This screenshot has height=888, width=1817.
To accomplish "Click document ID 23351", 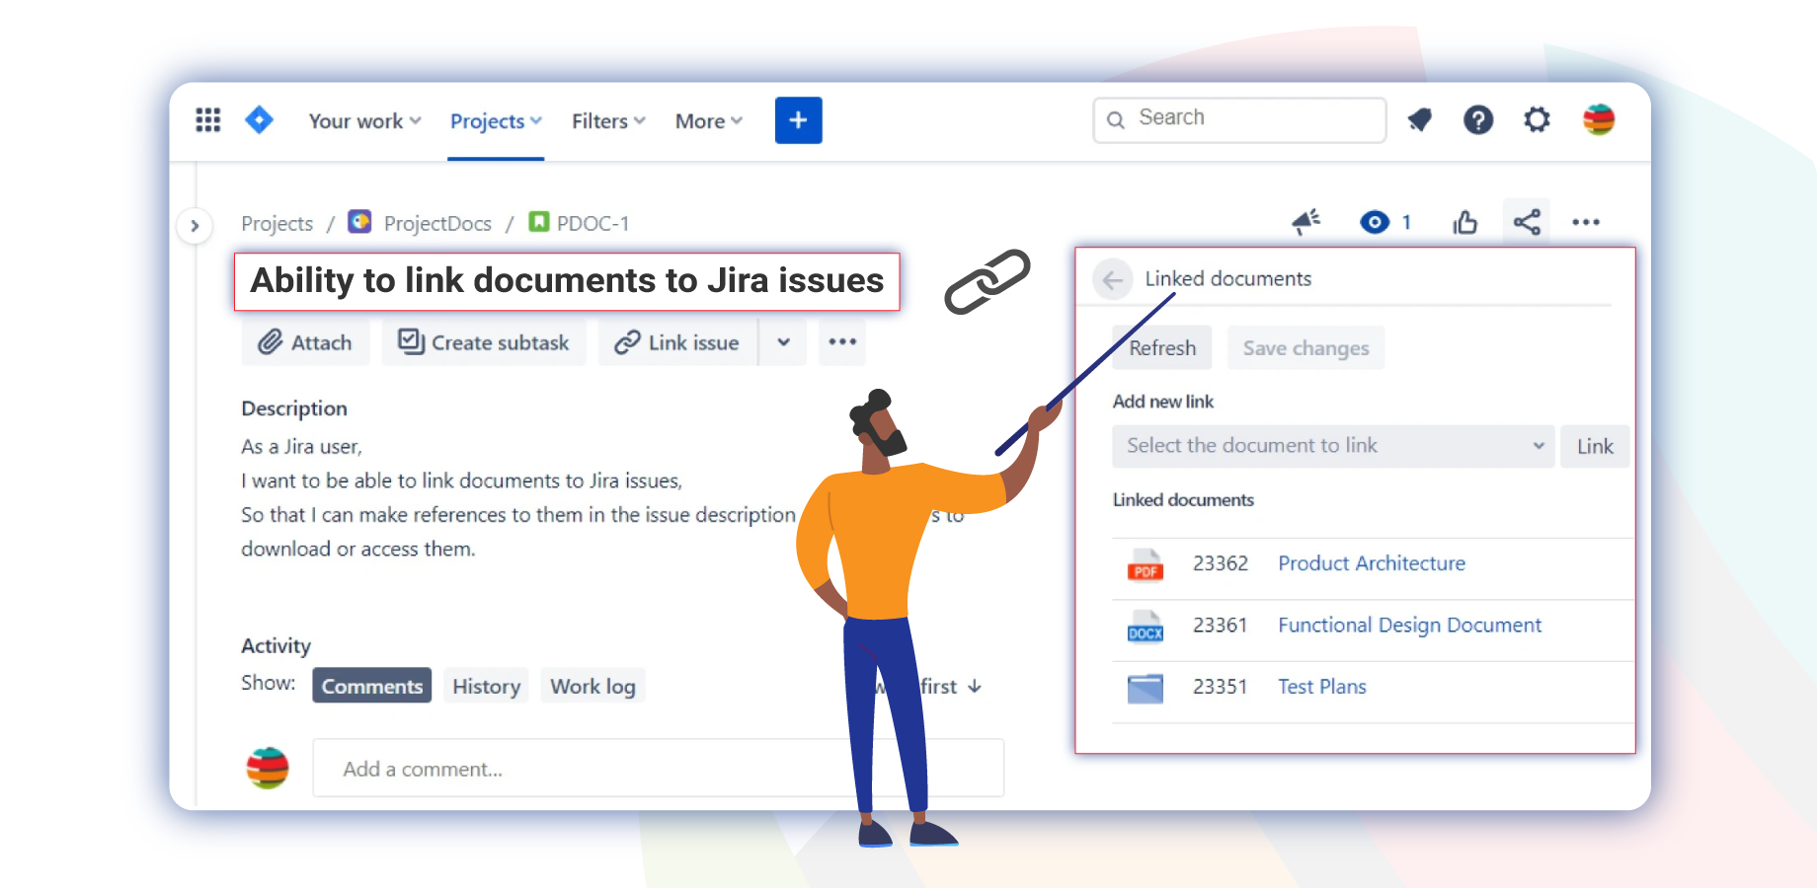I will pyautogui.click(x=1221, y=687).
